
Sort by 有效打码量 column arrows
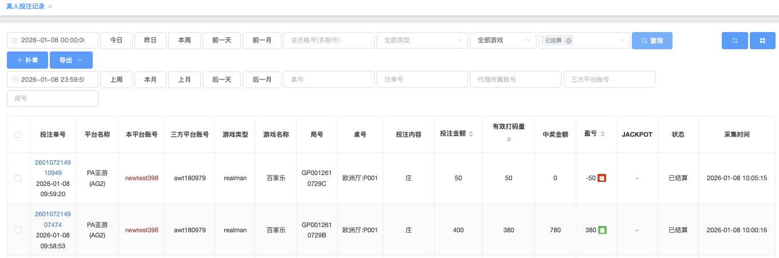(509, 140)
